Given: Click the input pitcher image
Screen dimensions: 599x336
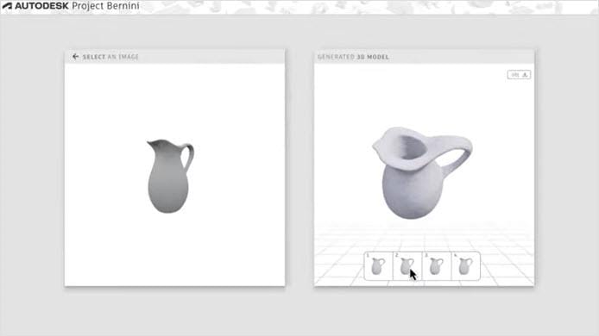Looking at the screenshot, I should coord(170,176).
